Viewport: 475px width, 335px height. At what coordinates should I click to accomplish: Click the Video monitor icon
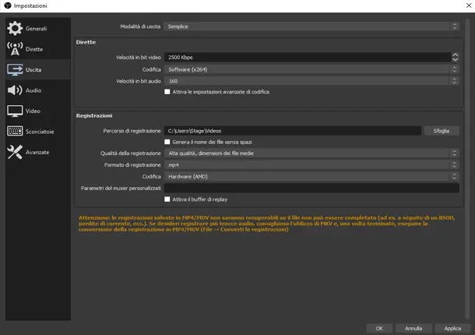pyautogui.click(x=15, y=111)
